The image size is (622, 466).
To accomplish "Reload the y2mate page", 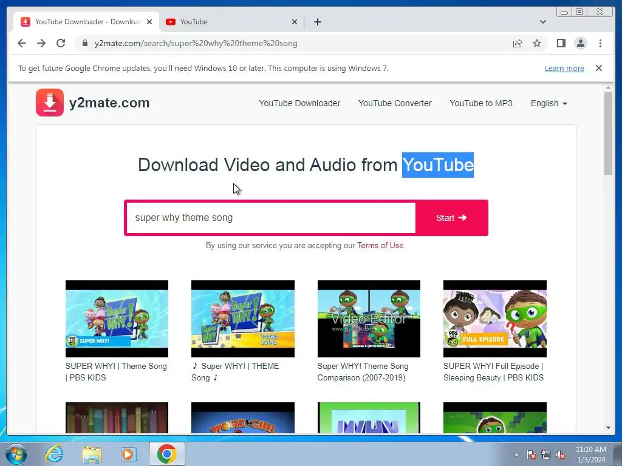I will [x=61, y=43].
